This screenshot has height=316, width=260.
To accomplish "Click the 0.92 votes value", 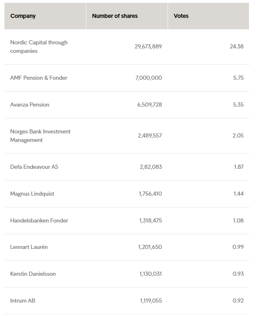I will pos(238,301).
